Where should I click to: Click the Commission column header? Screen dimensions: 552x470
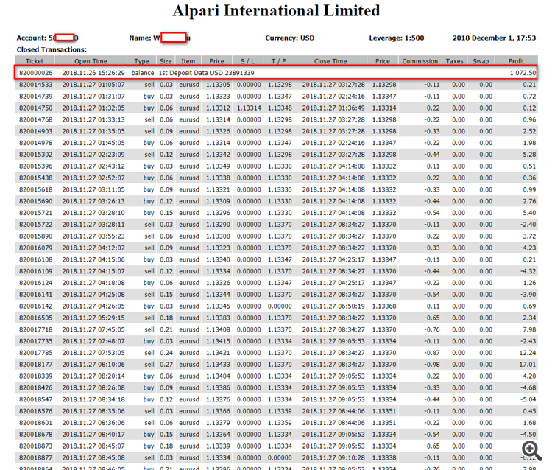[420, 61]
